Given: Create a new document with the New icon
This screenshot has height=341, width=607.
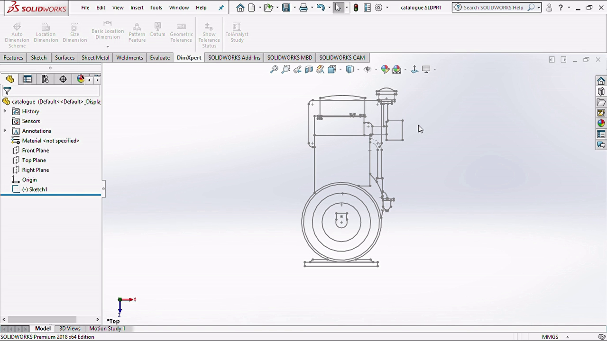Looking at the screenshot, I should 252,8.
